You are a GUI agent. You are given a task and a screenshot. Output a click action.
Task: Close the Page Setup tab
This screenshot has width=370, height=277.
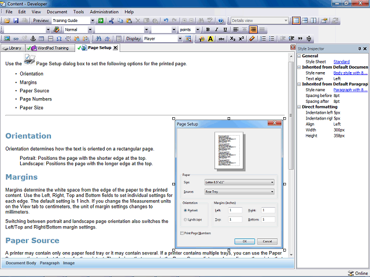[x=115, y=48]
